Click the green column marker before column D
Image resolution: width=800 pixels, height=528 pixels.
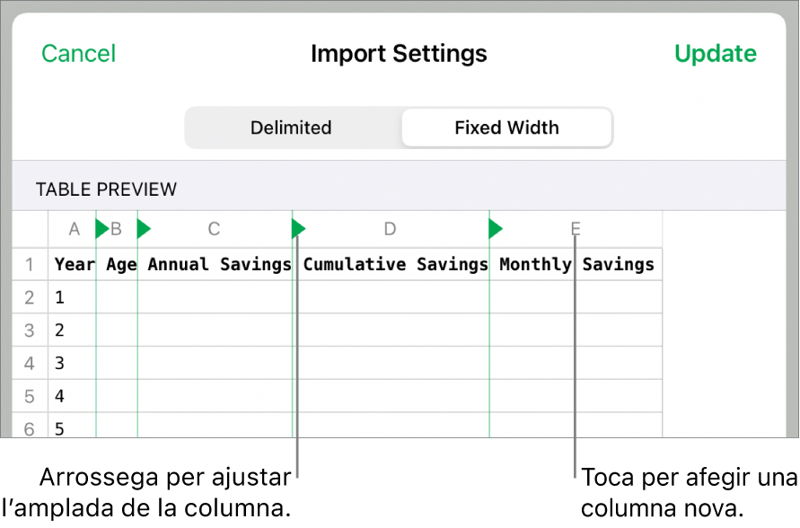299,229
